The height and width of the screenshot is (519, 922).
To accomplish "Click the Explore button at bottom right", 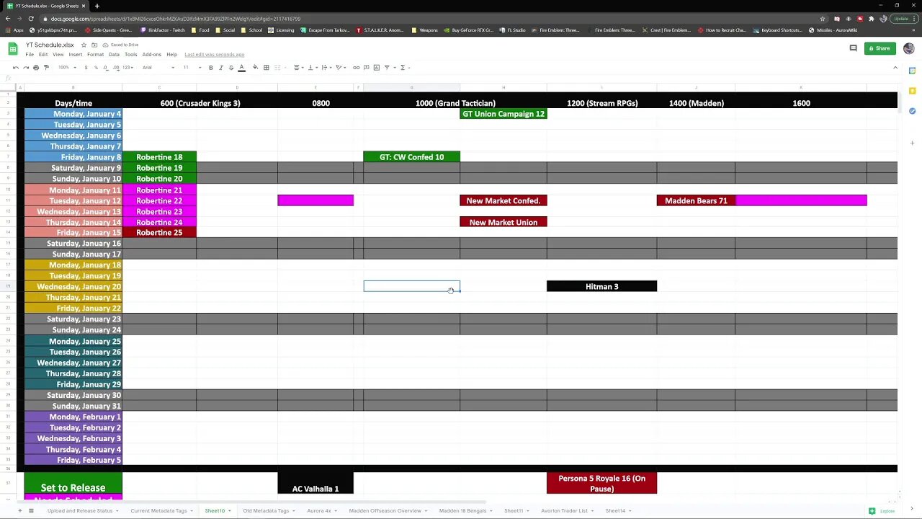I will point(882,511).
